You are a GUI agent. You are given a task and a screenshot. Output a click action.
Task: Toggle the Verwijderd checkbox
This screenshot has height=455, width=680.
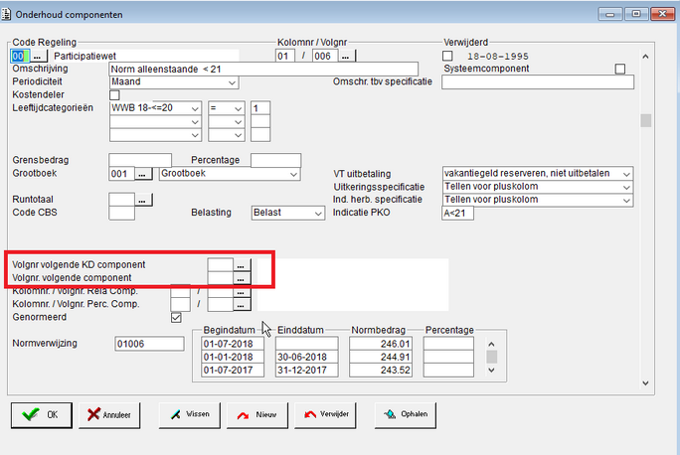pos(447,56)
